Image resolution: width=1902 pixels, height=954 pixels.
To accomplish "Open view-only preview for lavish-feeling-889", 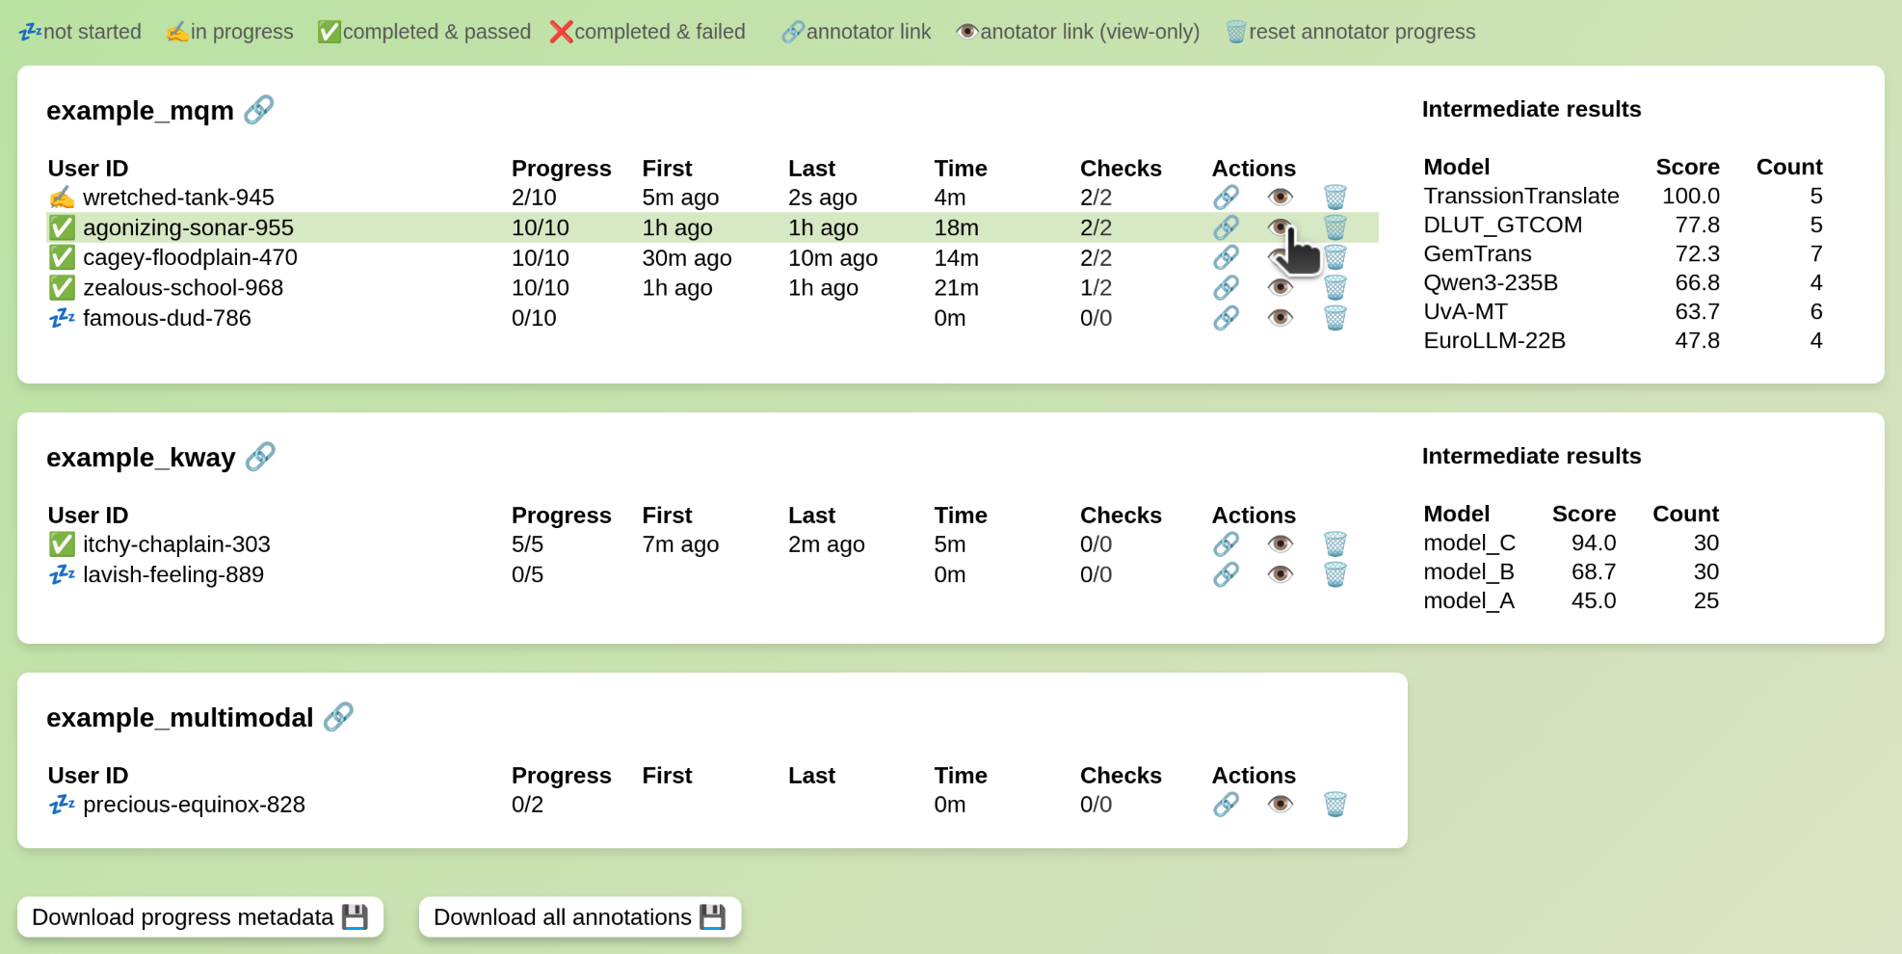I will (1281, 574).
